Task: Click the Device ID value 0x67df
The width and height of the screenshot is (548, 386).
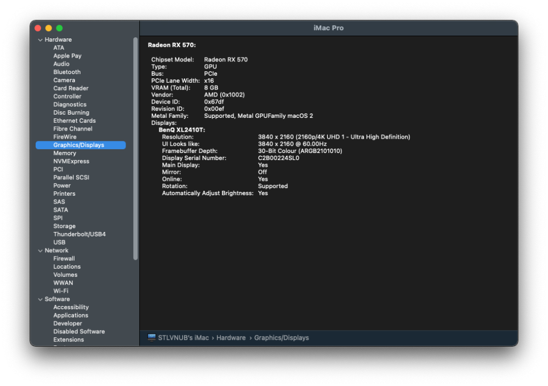Action: 214,101
